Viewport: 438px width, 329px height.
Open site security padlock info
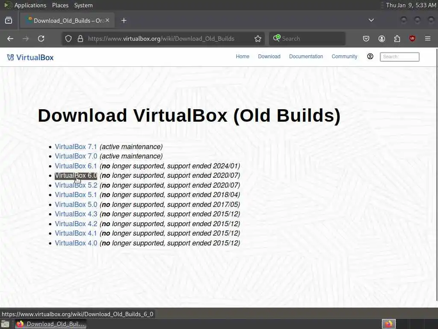pos(80,39)
